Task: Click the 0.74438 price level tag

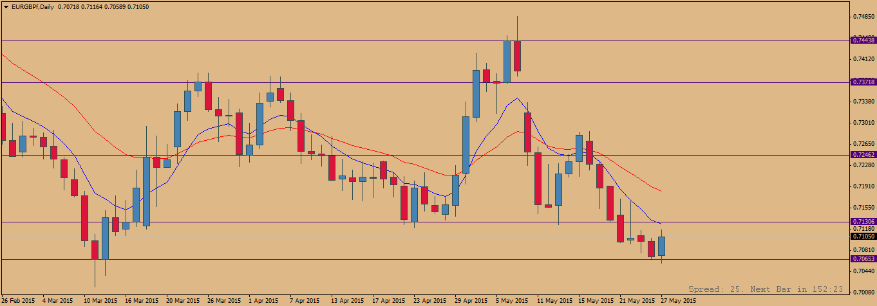Action: (863, 40)
